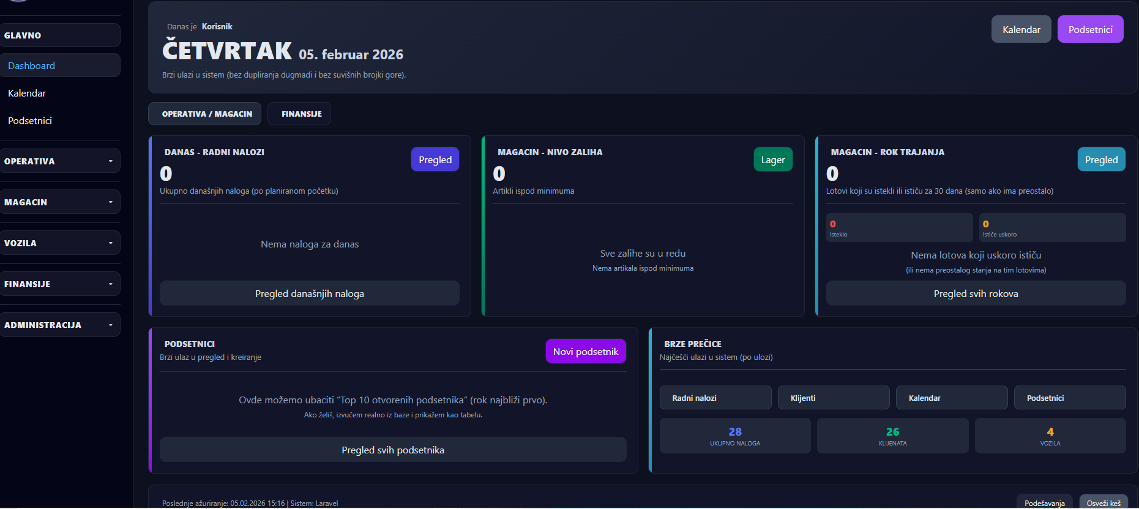Click the MAGACIN - ROK TRAJANJA card title
This screenshot has height=509, width=1139.
[887, 152]
